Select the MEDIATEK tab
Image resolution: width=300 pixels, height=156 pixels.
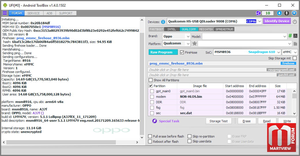point(206,29)
